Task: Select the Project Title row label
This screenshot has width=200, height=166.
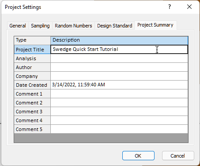Action: click(x=32, y=50)
